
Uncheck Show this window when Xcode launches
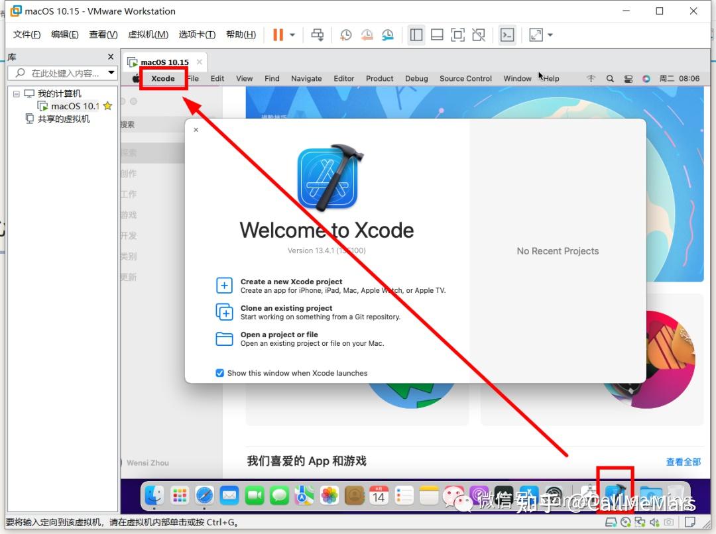click(219, 373)
